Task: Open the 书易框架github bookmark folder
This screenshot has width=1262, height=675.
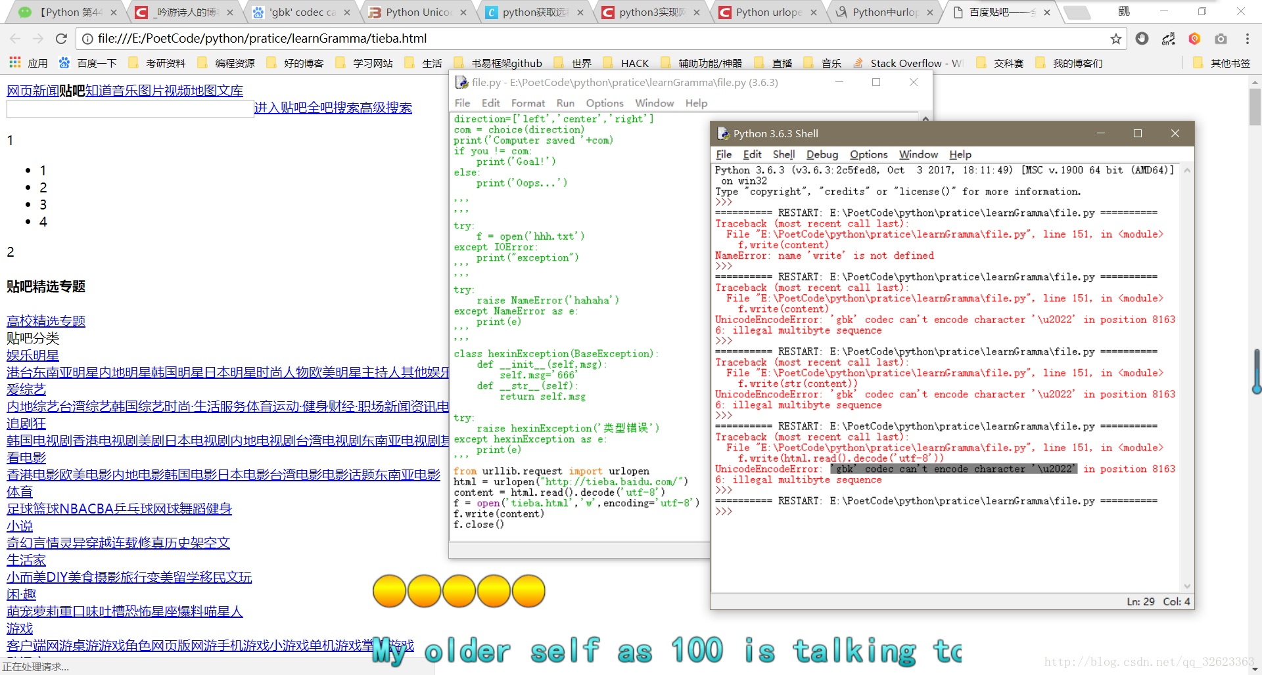Action: click(x=498, y=63)
